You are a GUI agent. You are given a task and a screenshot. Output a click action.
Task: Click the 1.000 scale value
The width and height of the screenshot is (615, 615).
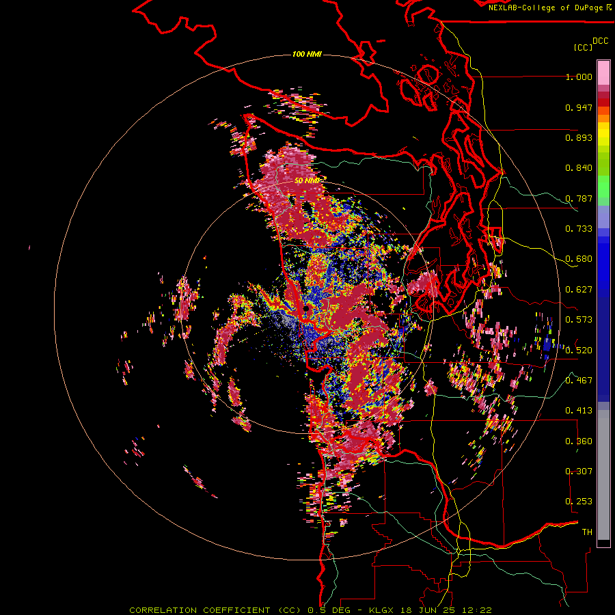coord(579,77)
